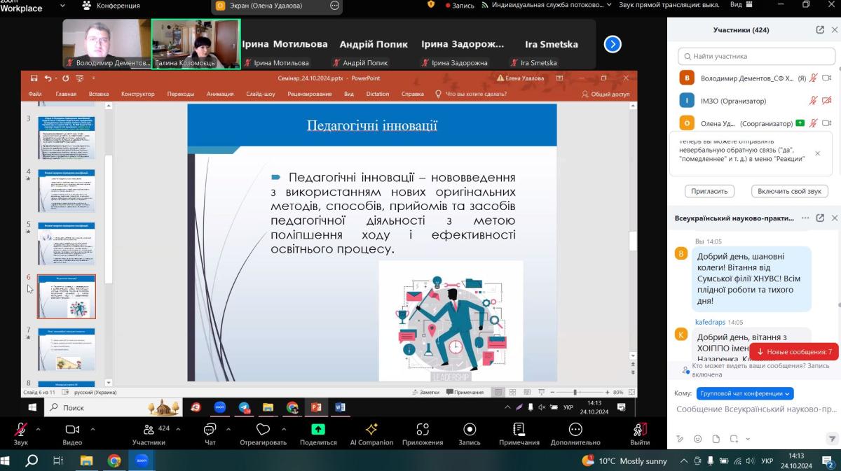Click the Пригласить button
Image resolution: width=841 pixels, height=471 pixels.
pyautogui.click(x=709, y=191)
